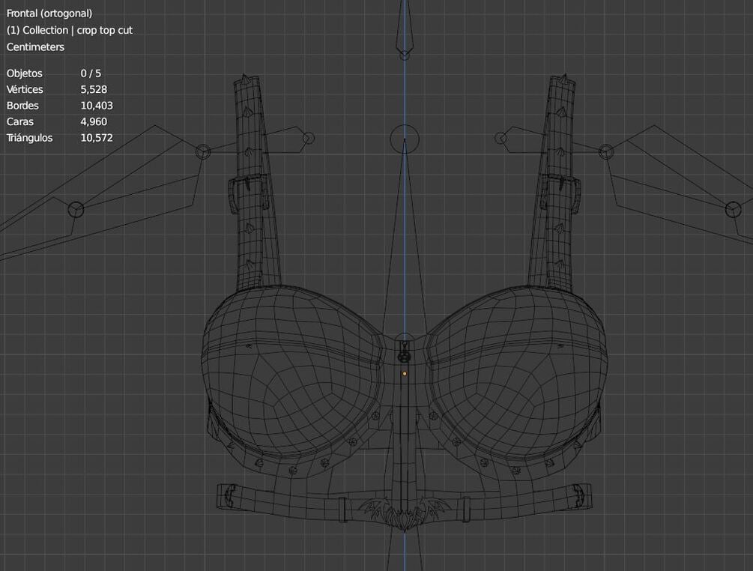Click the Triángulos 10,572 statistic

pyautogui.click(x=59, y=138)
